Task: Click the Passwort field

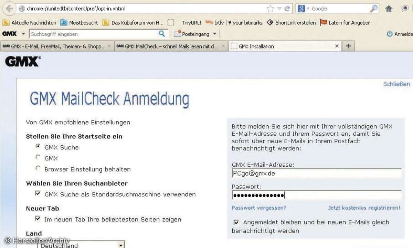Action: [x=317, y=195]
